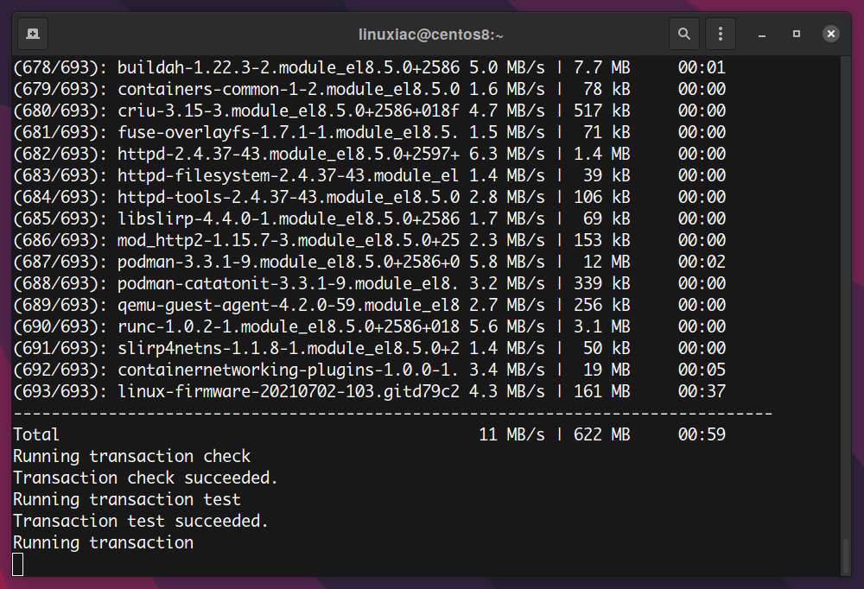Select the podman-catatonit package line
The width and height of the screenshot is (864, 589).
369,283
